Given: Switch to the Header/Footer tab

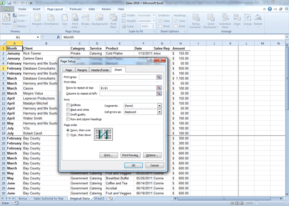Looking at the screenshot, I should (100, 70).
